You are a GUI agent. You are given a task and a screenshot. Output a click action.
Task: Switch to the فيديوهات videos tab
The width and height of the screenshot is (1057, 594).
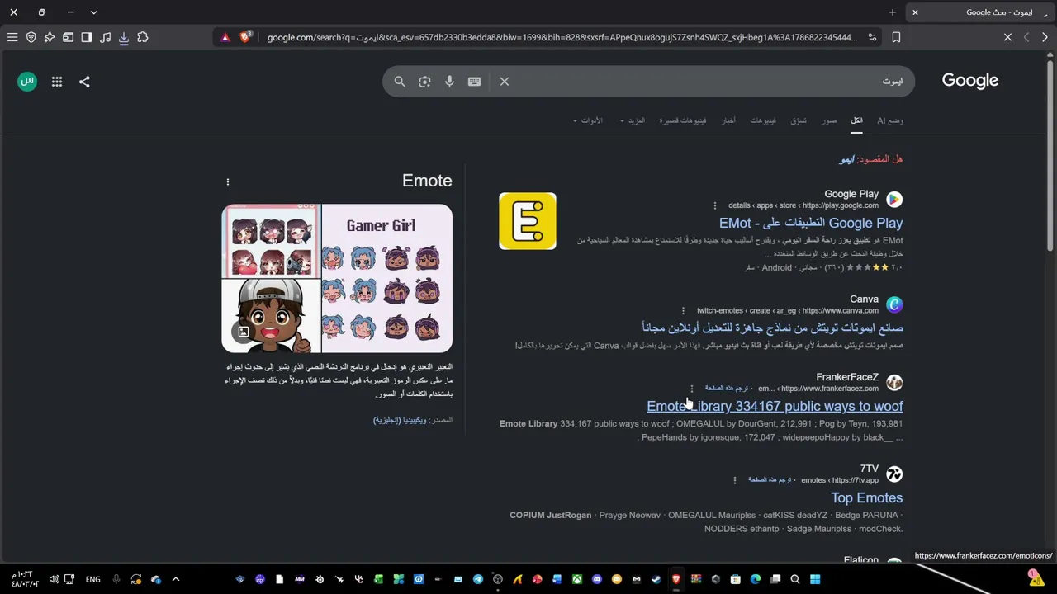click(x=763, y=120)
